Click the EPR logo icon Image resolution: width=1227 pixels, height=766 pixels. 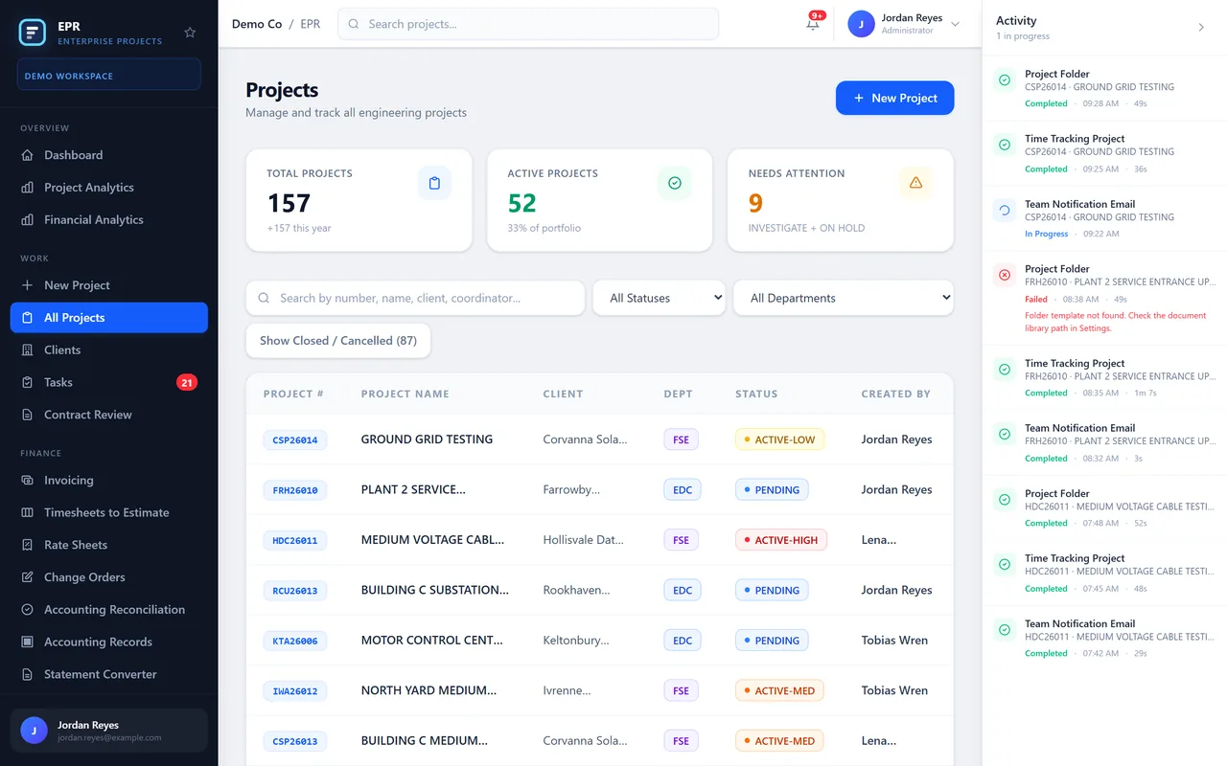[33, 33]
